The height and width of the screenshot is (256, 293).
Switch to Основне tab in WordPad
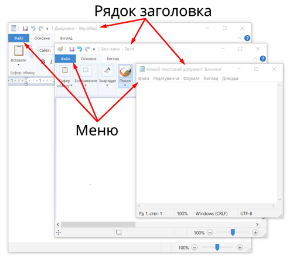[x=42, y=38]
